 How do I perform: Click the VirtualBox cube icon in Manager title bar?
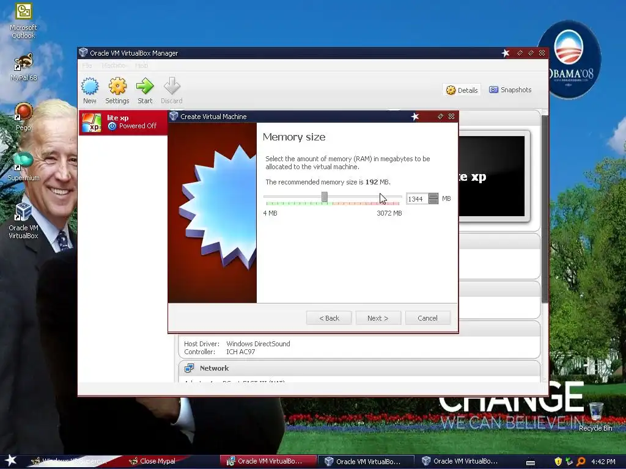pos(83,53)
